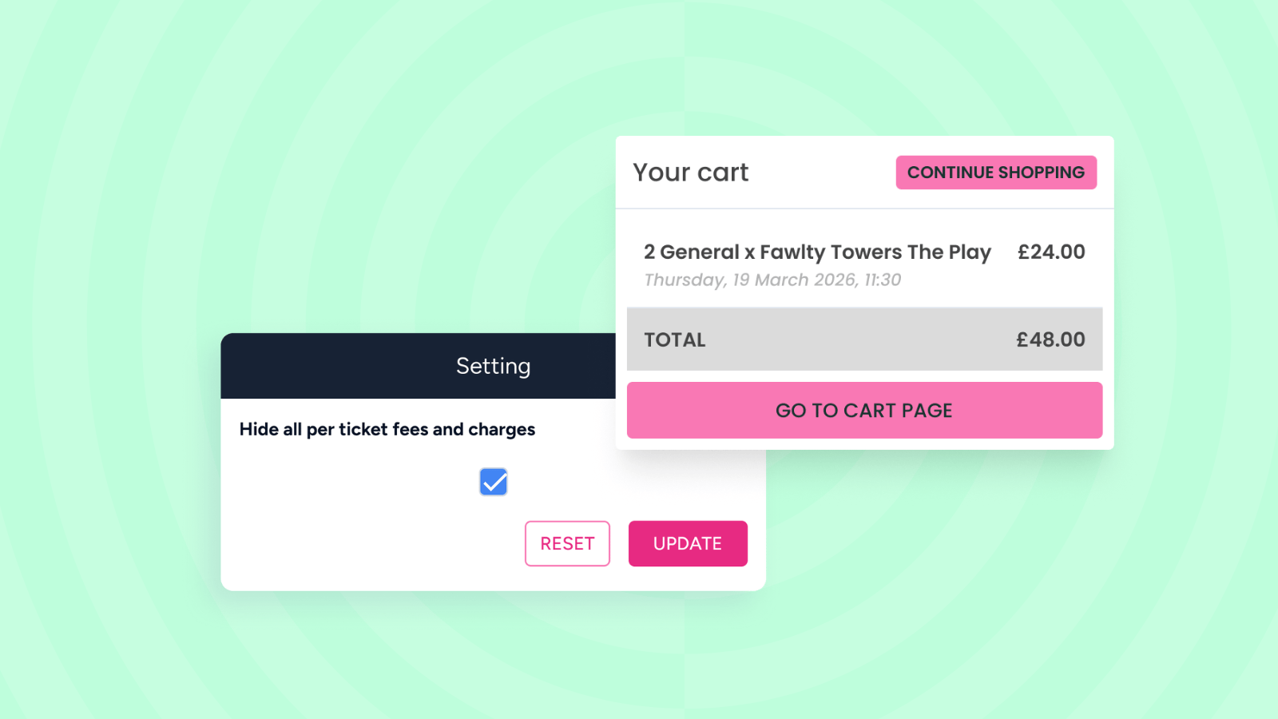This screenshot has height=719, width=1278.
Task: Uncheck the hide per ticket fees checkbox
Action: click(x=494, y=482)
